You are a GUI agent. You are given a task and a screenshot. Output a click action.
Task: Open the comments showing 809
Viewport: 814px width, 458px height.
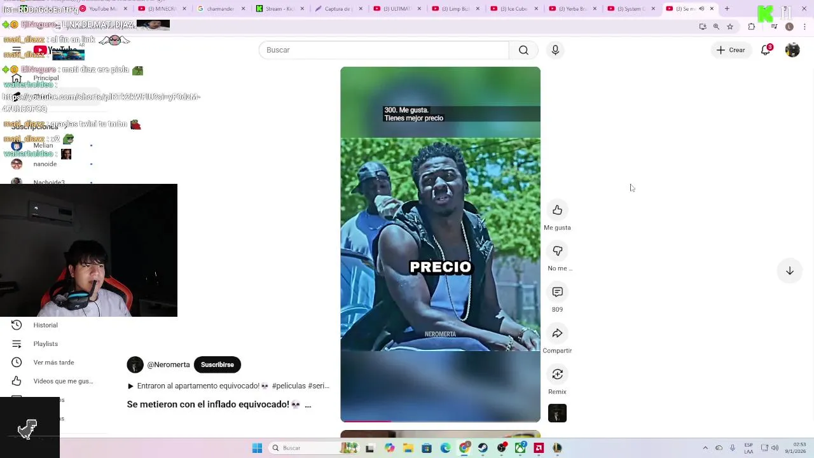coord(557,292)
